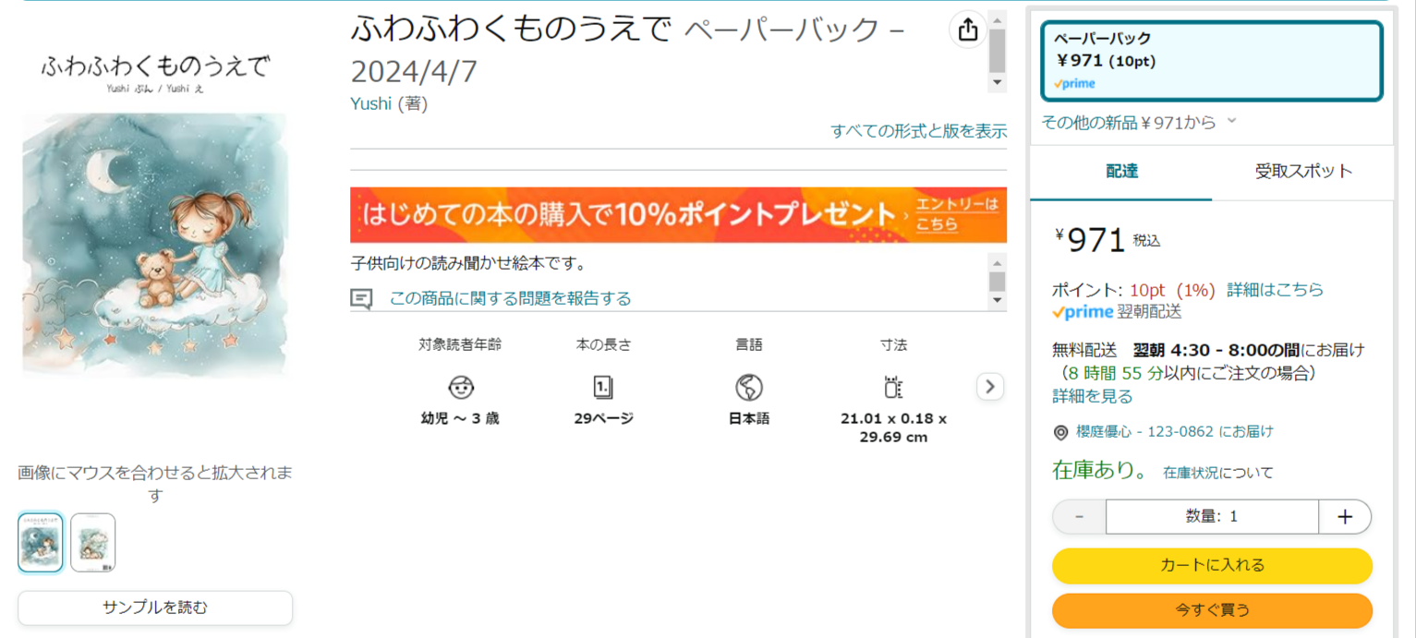This screenshot has width=1416, height=638.
Task: Click the dimensions ruler icon
Action: 893,387
